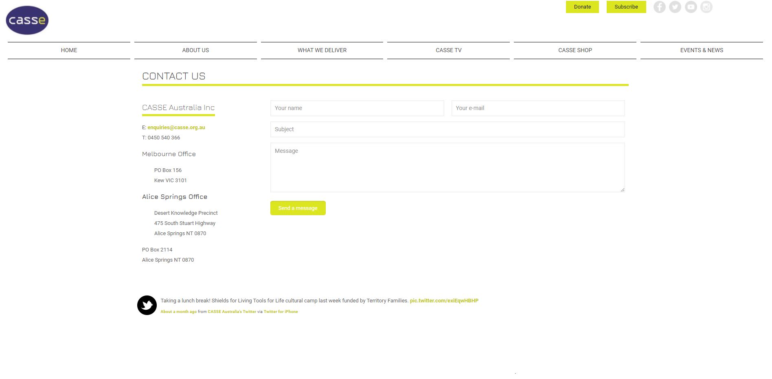Open the Facebook social icon
Screen dimensions: 772x379
(x=659, y=7)
